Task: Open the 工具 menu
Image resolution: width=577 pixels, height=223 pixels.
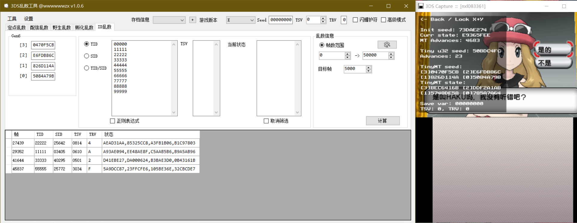Action: tap(12, 19)
